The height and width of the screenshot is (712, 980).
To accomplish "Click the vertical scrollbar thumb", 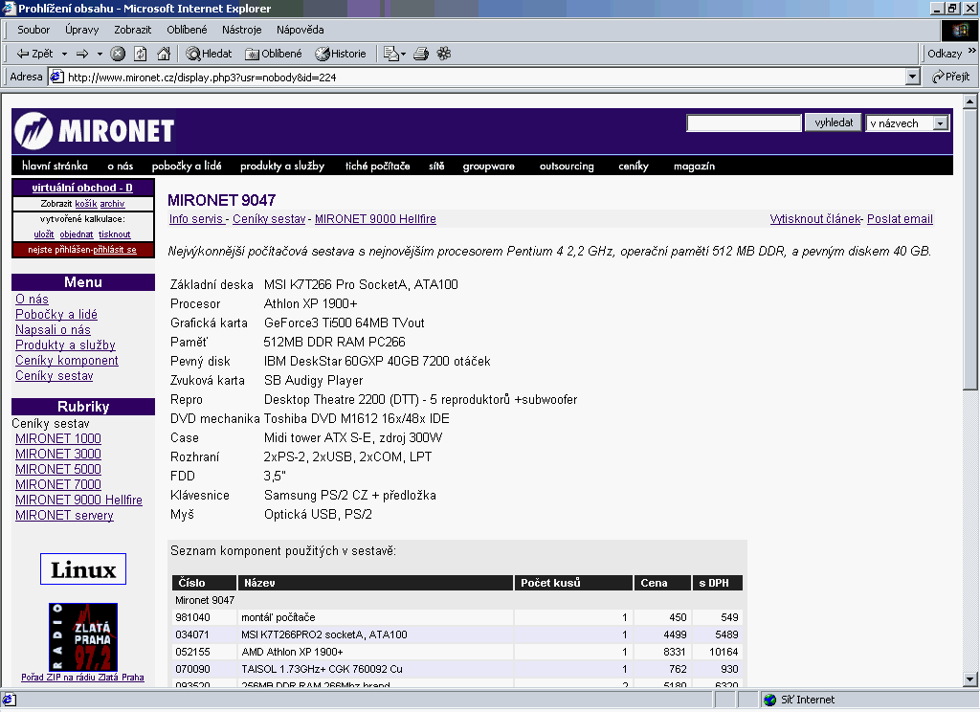I will (970, 249).
